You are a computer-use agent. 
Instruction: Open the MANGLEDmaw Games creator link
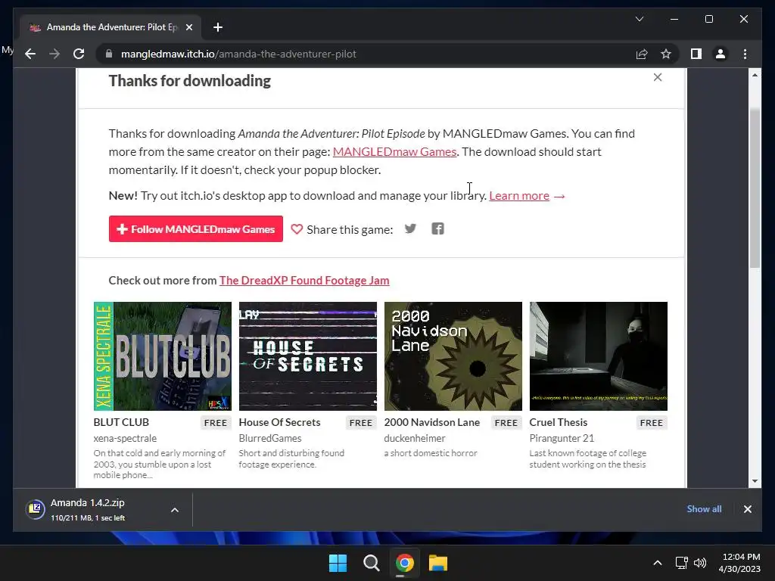pyautogui.click(x=394, y=151)
